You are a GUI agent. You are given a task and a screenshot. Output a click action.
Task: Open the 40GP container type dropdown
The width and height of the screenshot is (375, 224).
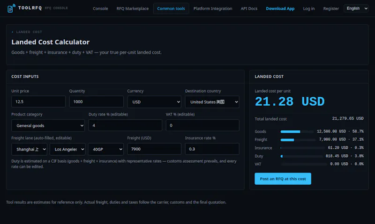[106, 149]
